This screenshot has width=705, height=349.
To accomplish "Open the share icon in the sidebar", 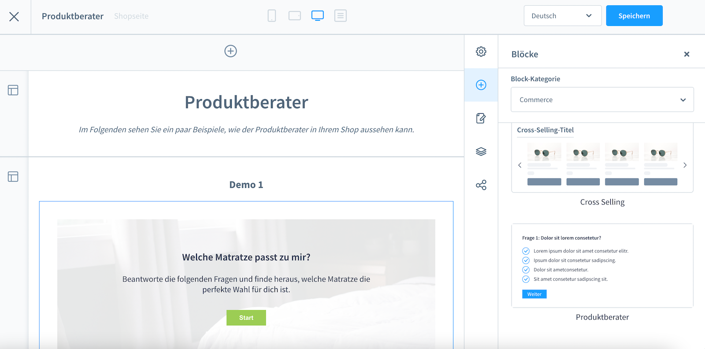I will [481, 185].
